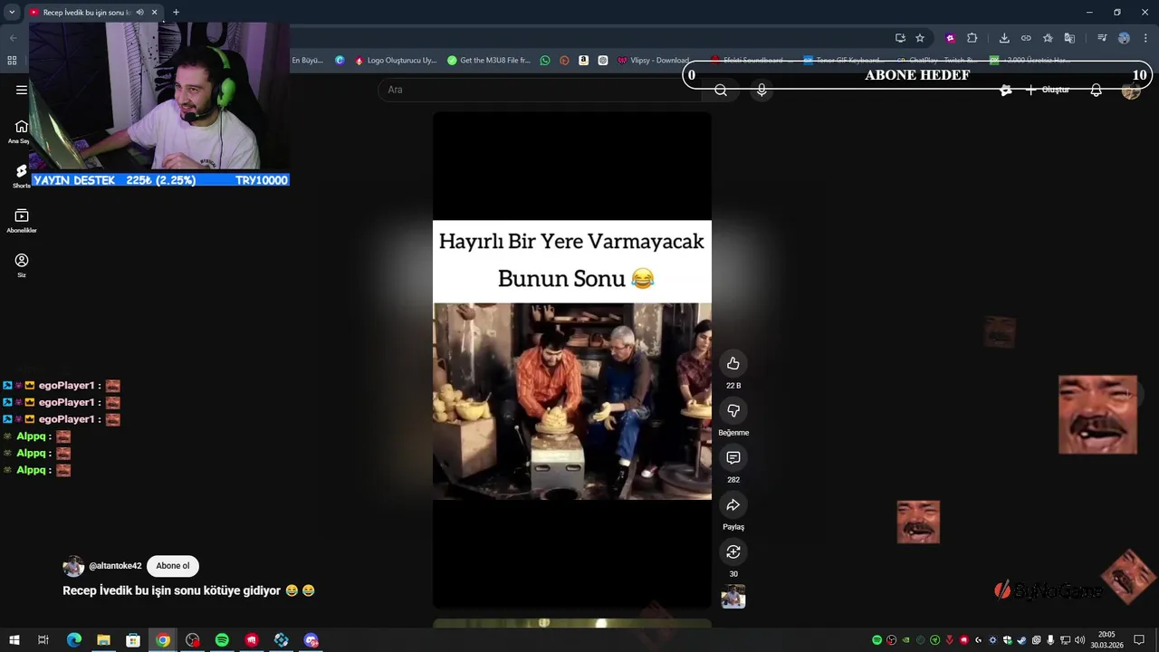Open the clock showing 20:05

[x=1106, y=640]
